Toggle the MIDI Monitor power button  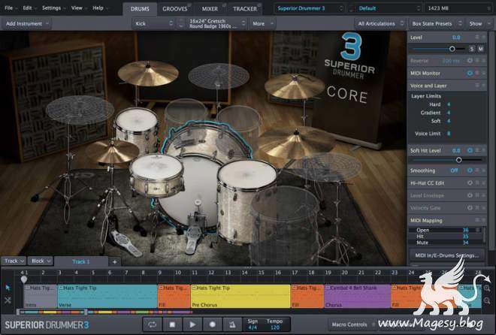pyautogui.click(x=470, y=73)
